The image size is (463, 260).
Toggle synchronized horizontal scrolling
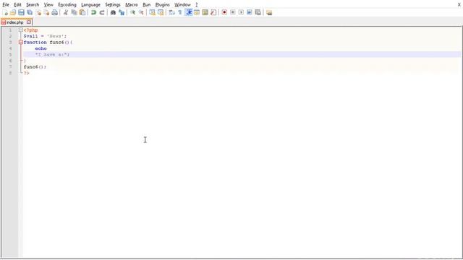161,12
